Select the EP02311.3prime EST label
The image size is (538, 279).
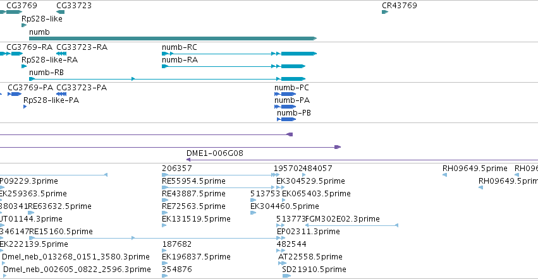tap(308, 232)
